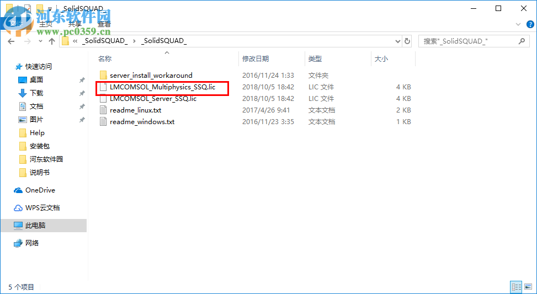This screenshot has width=537, height=294.
Task: Switch to large icons view in status bar
Action: 528,286
